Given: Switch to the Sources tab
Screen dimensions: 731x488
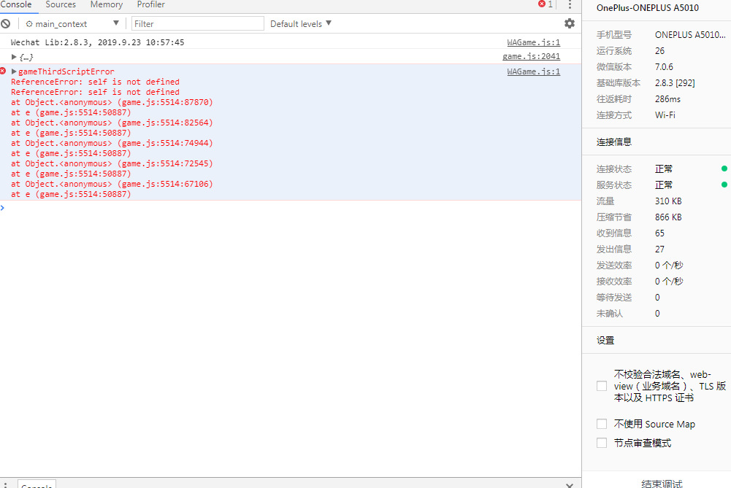Looking at the screenshot, I should tap(61, 5).
